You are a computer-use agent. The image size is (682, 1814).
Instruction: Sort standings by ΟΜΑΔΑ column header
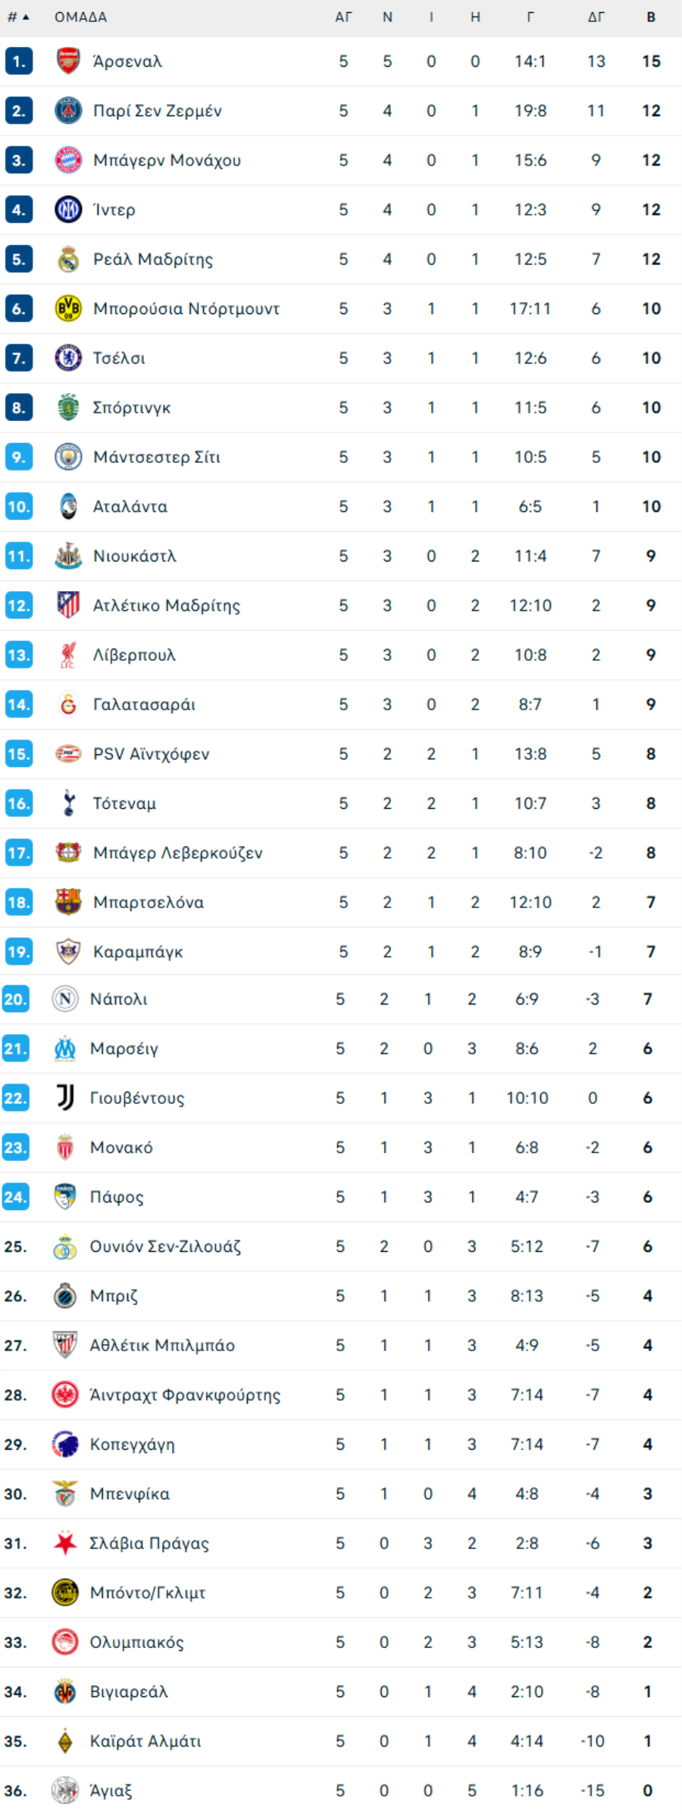pyautogui.click(x=80, y=17)
